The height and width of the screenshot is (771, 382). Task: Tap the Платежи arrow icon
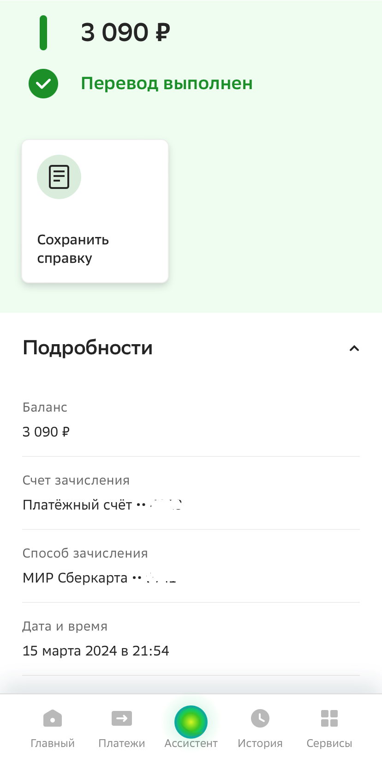[122, 718]
